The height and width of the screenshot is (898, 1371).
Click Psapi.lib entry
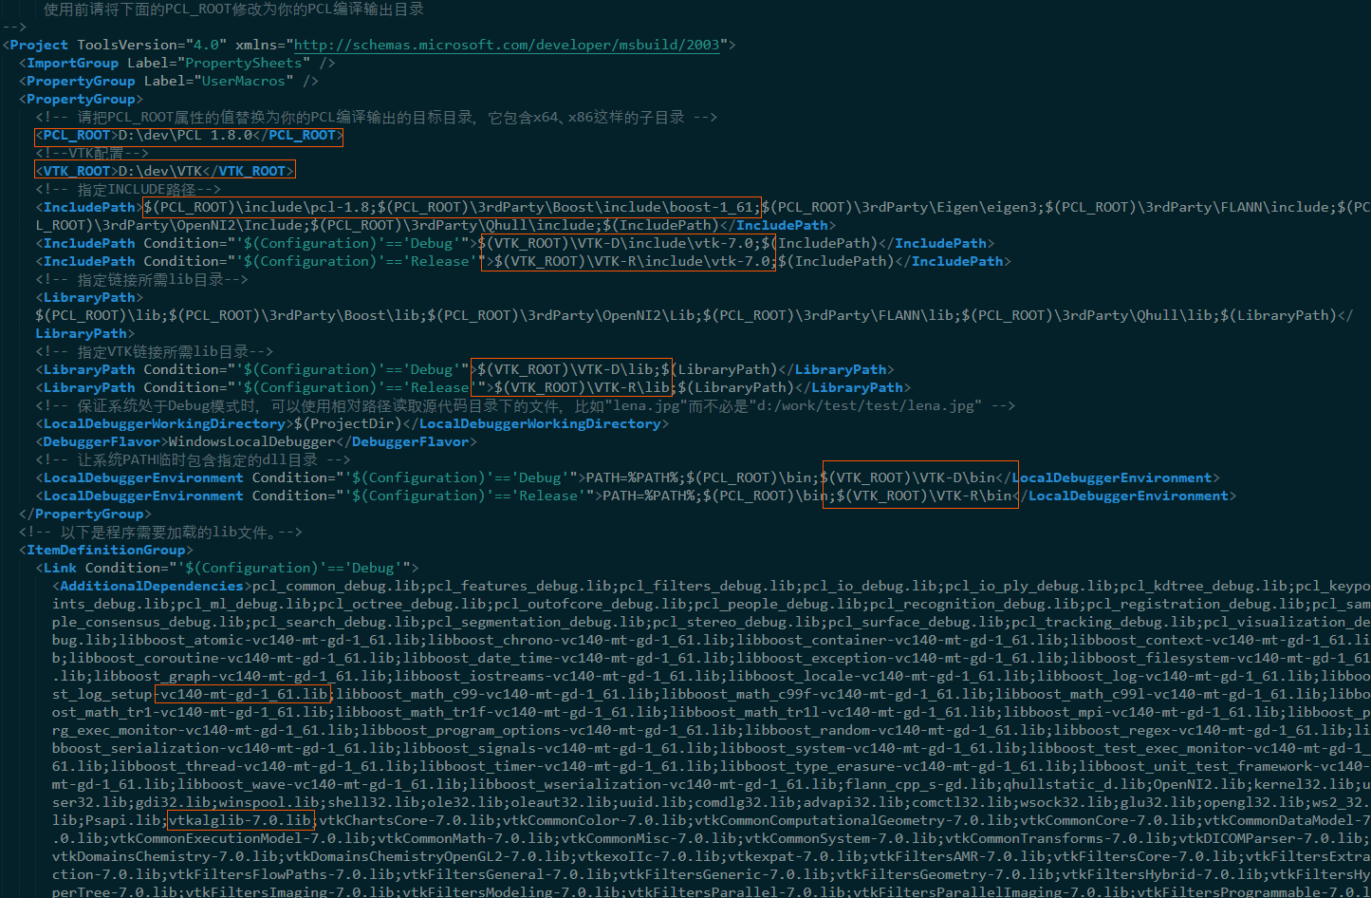[x=121, y=820]
